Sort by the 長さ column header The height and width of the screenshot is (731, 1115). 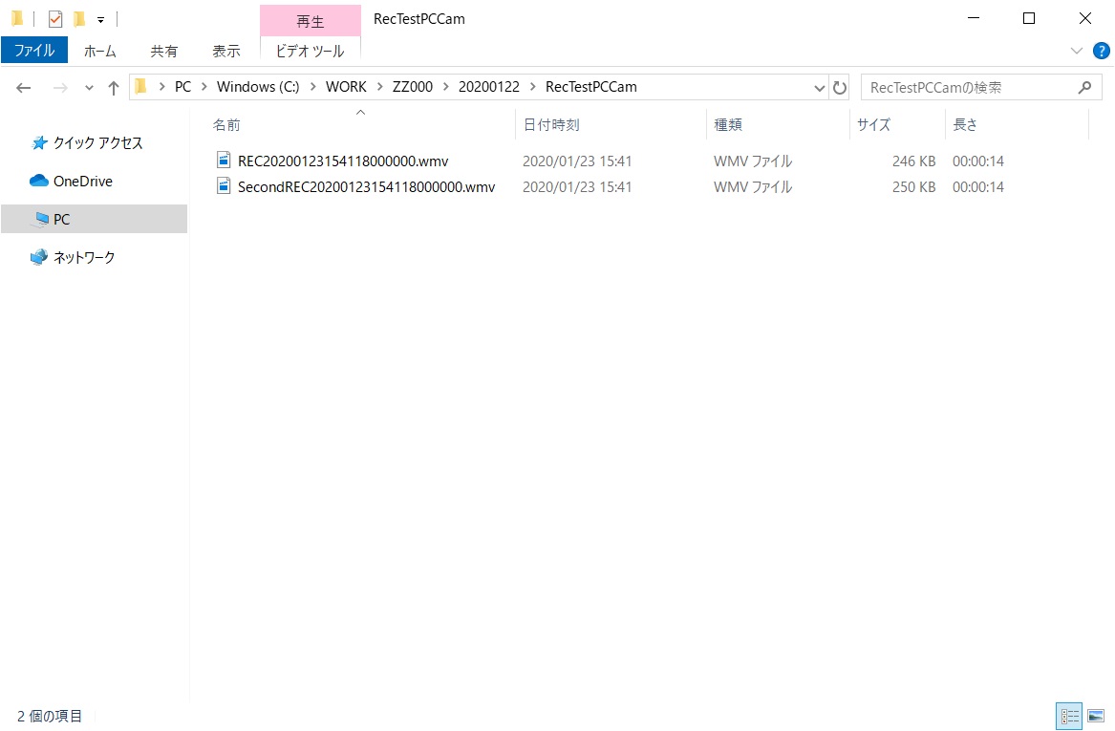(x=965, y=124)
